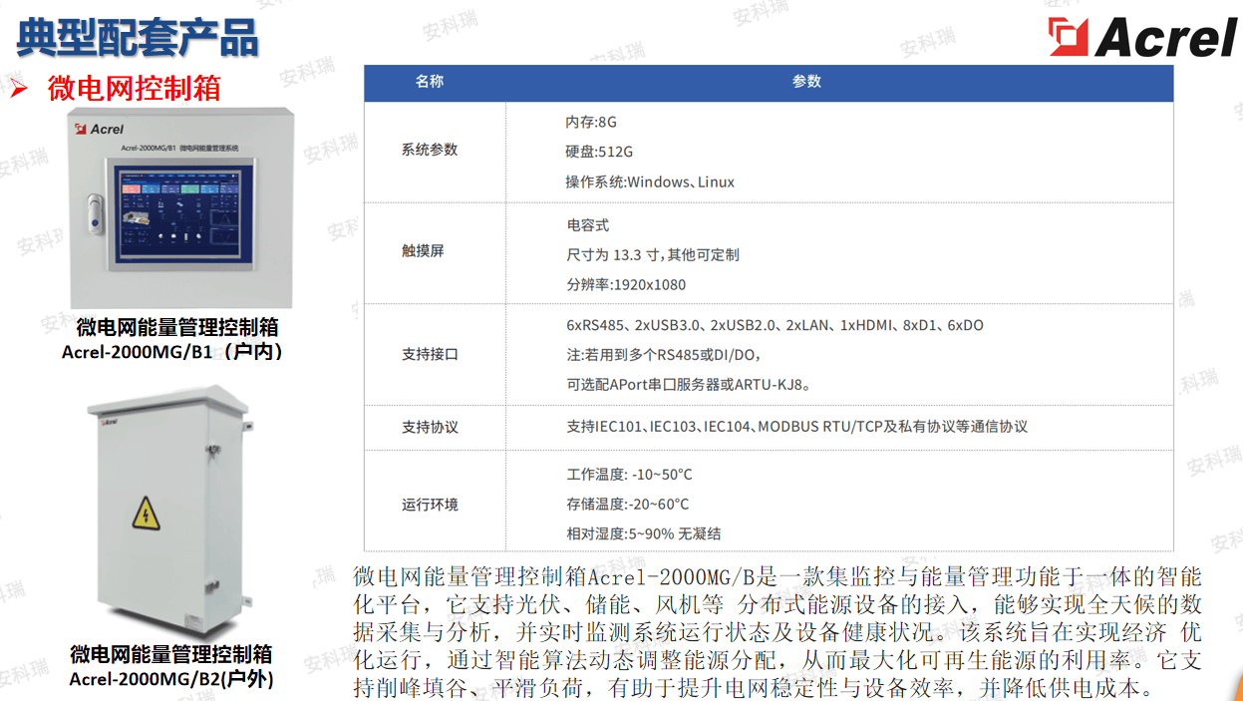The image size is (1243, 701).
Task: Click the small Acrel label on the outdoor cabinet
Action: click(109, 423)
